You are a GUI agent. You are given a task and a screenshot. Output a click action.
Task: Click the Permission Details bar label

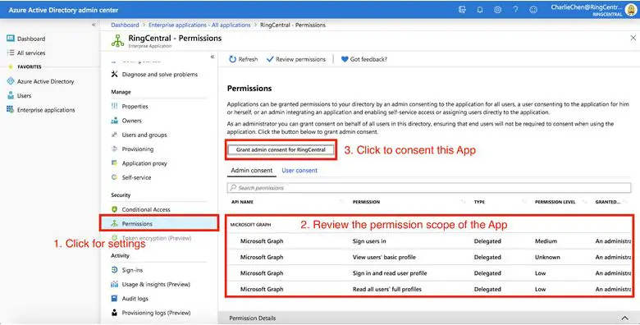point(252,318)
